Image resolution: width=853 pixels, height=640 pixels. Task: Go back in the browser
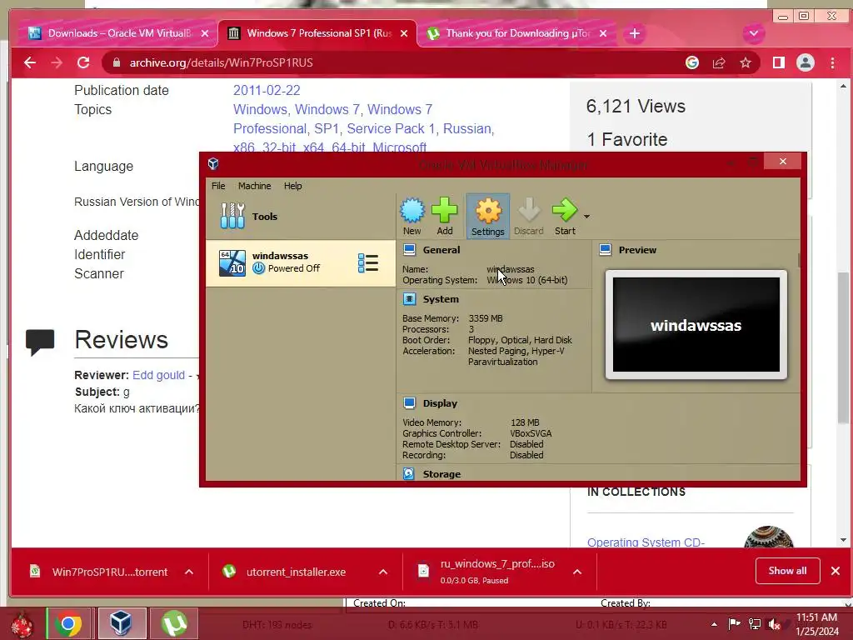pyautogui.click(x=30, y=62)
